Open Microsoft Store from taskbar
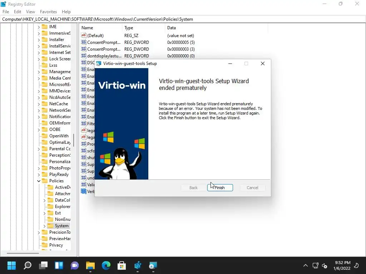 coord(122,265)
